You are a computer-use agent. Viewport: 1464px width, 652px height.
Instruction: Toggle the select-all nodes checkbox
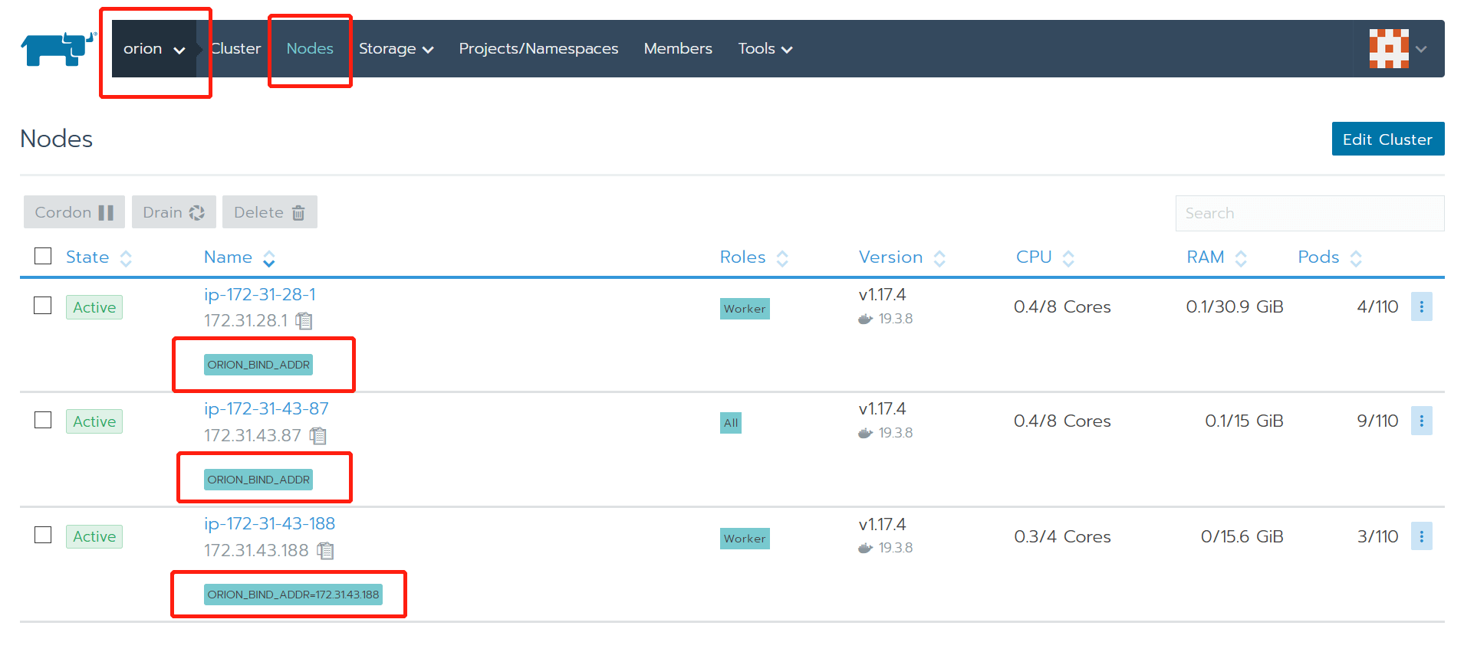(x=43, y=256)
